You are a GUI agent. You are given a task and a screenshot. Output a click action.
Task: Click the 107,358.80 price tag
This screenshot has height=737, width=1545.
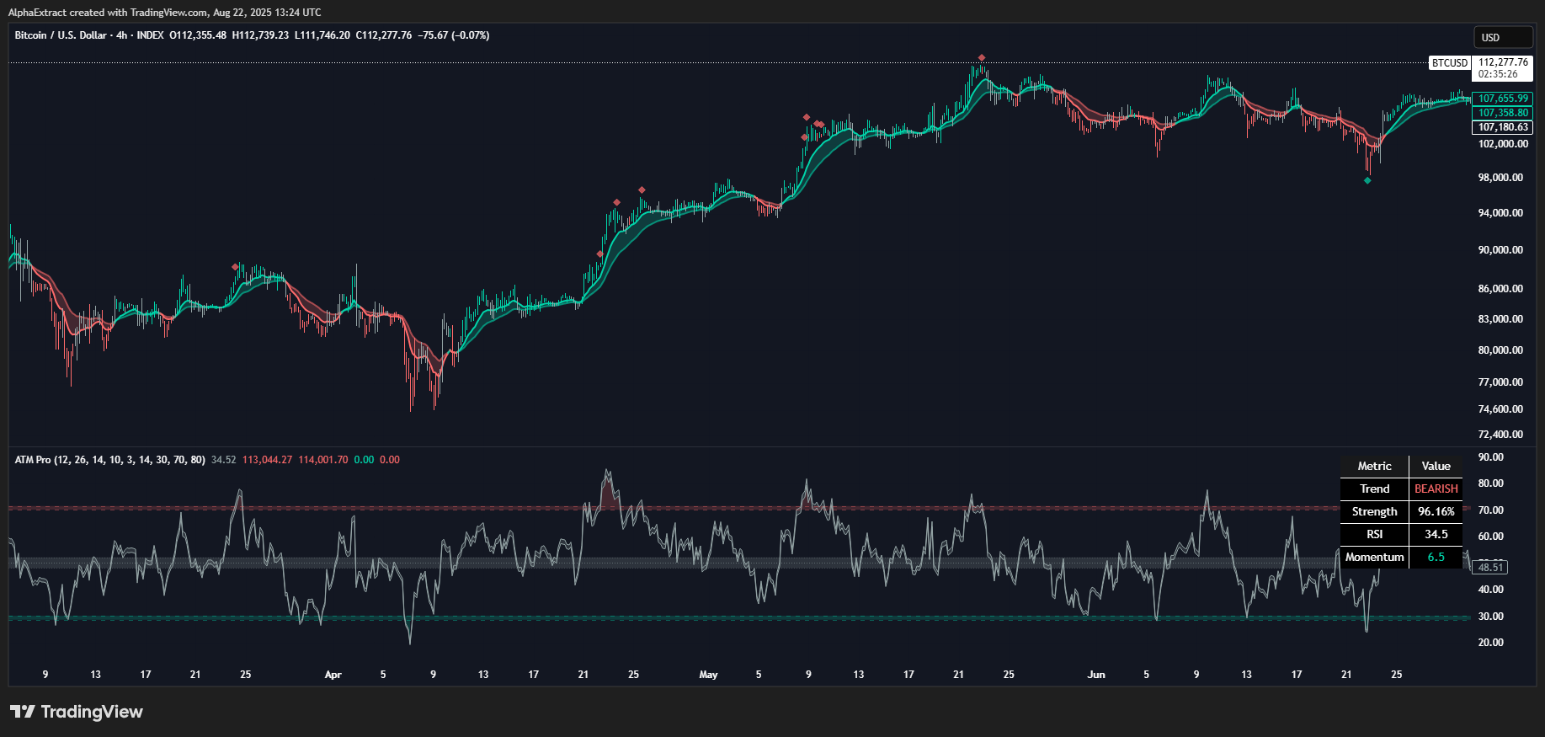(x=1503, y=113)
